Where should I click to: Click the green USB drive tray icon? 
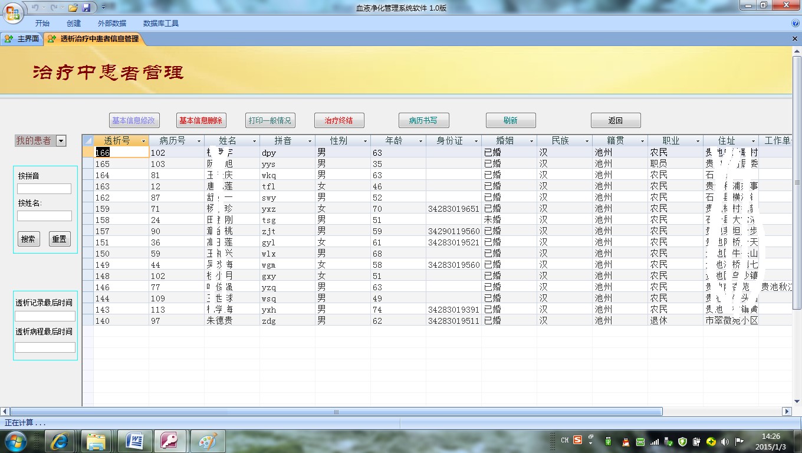point(609,442)
